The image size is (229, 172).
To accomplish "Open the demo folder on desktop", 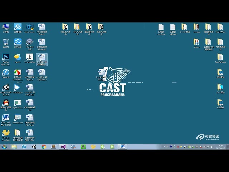I will (x=196, y=43).
